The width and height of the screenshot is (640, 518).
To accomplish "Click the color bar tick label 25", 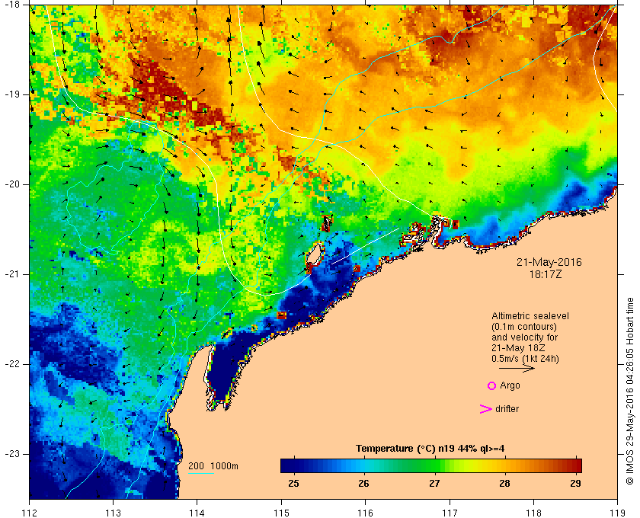I will point(293,483).
